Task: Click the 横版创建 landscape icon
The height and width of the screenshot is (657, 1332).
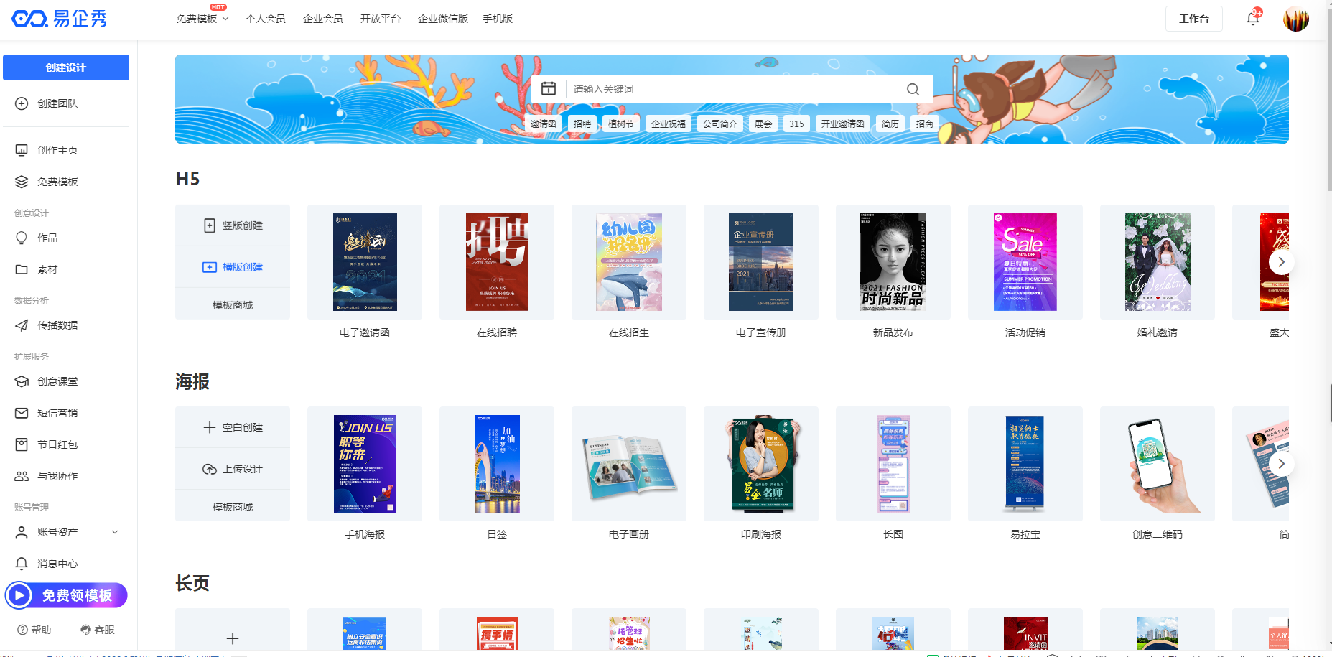Action: (210, 267)
